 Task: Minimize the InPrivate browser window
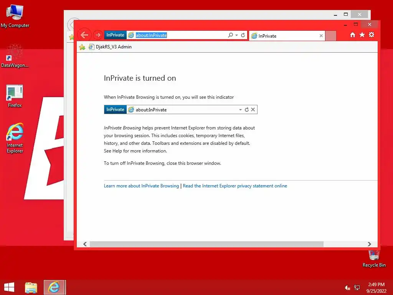tap(345, 25)
